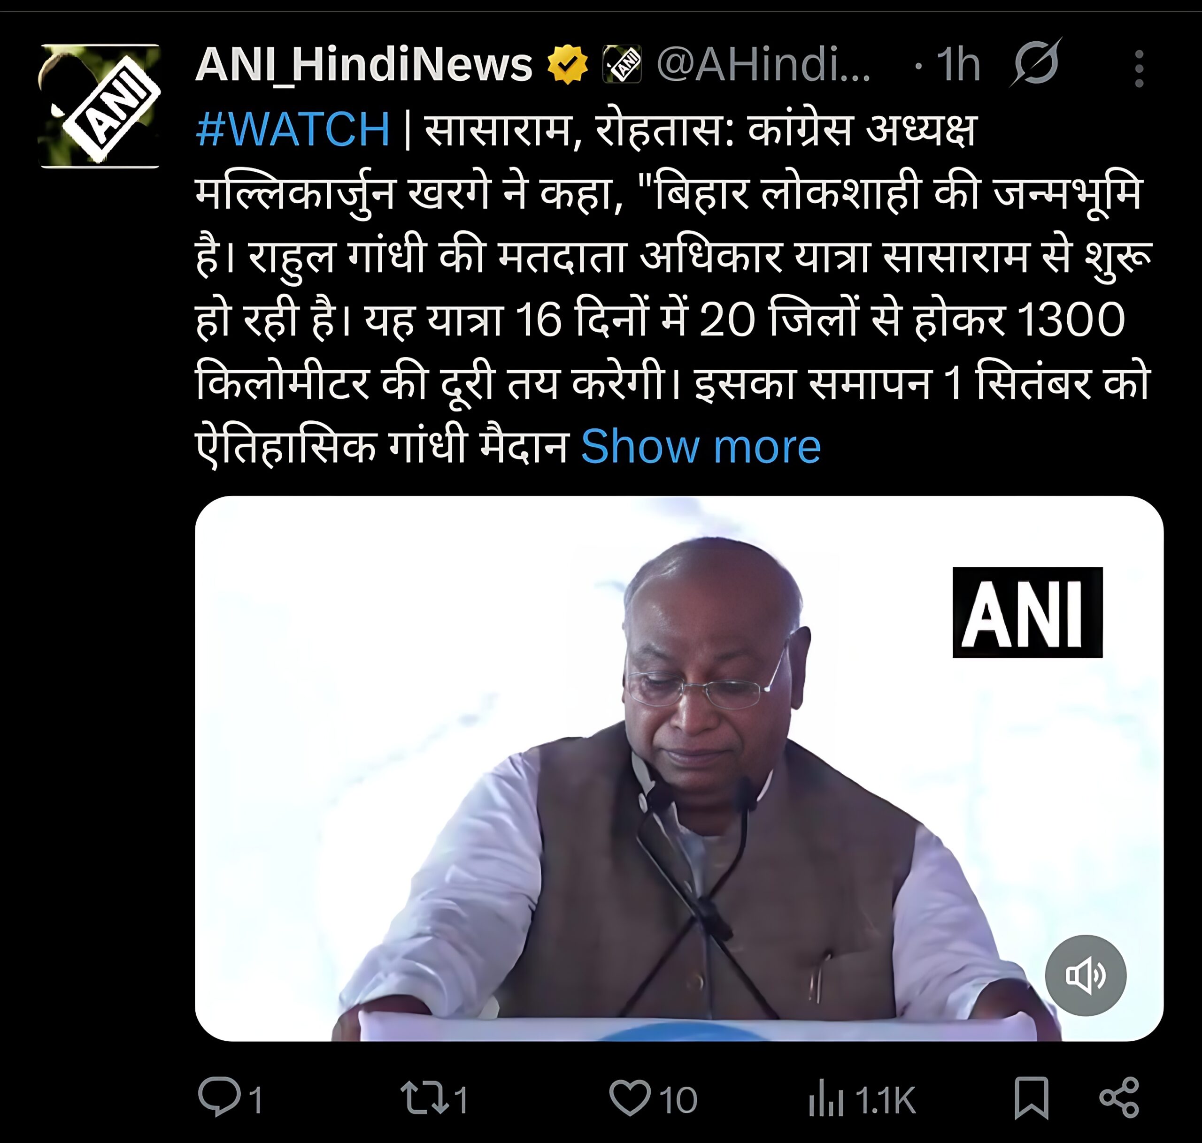Click the @AHindi... handle
Image resolution: width=1202 pixels, height=1143 pixels.
click(x=764, y=64)
